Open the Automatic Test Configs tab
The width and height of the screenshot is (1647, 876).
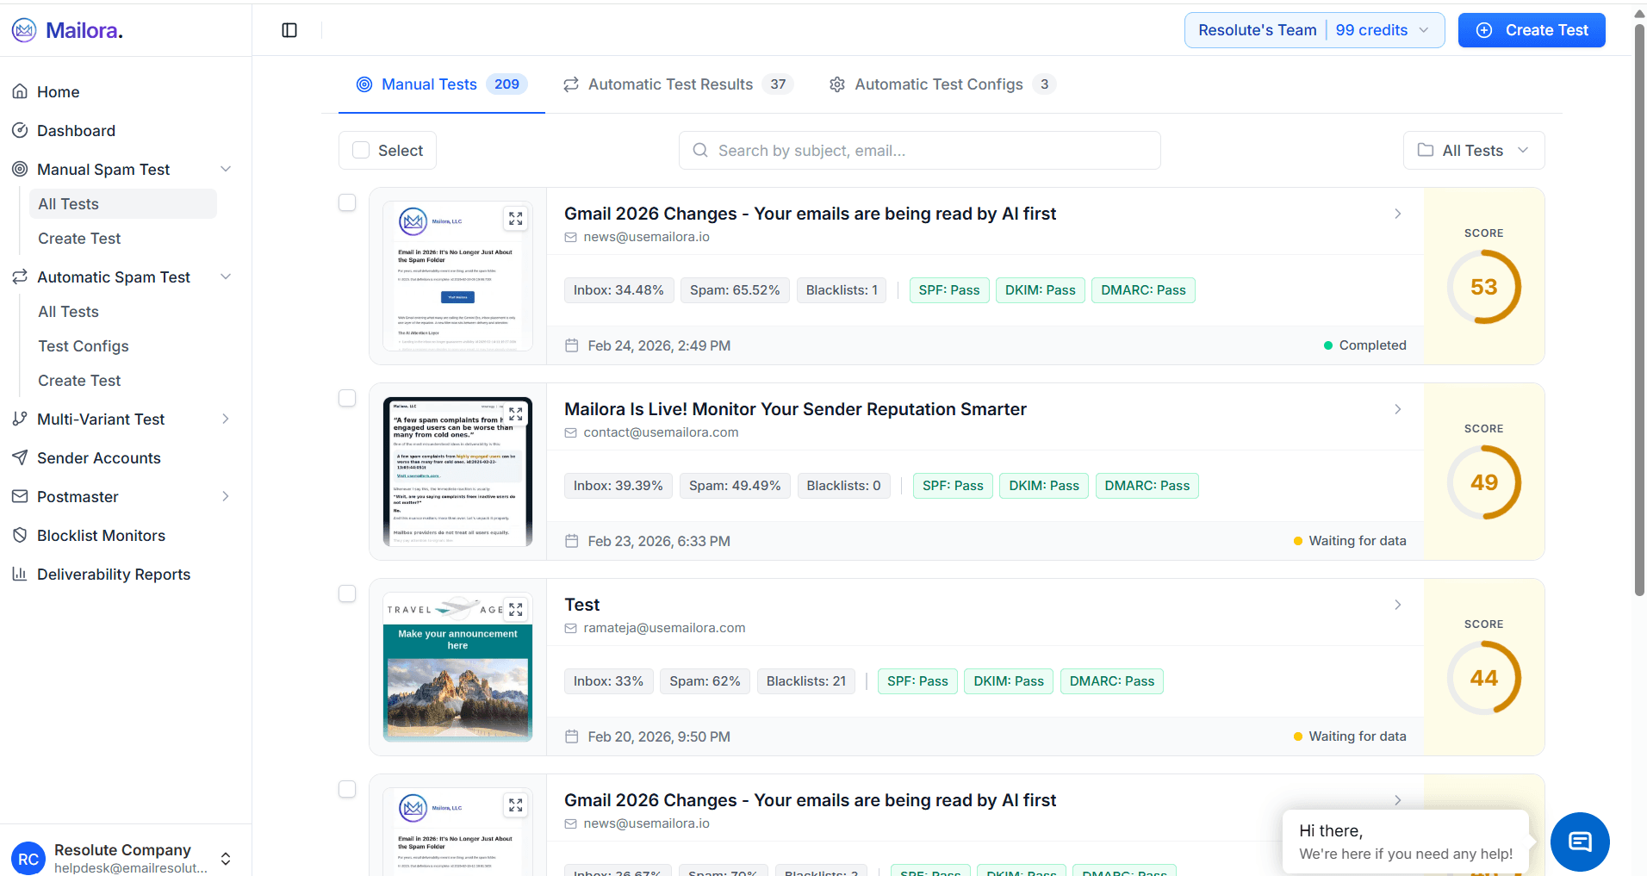click(x=938, y=84)
